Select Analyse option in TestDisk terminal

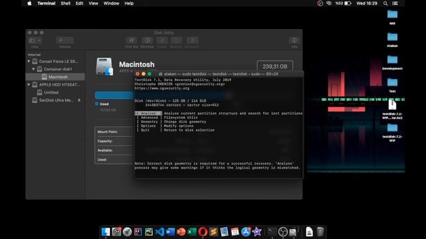click(x=148, y=114)
